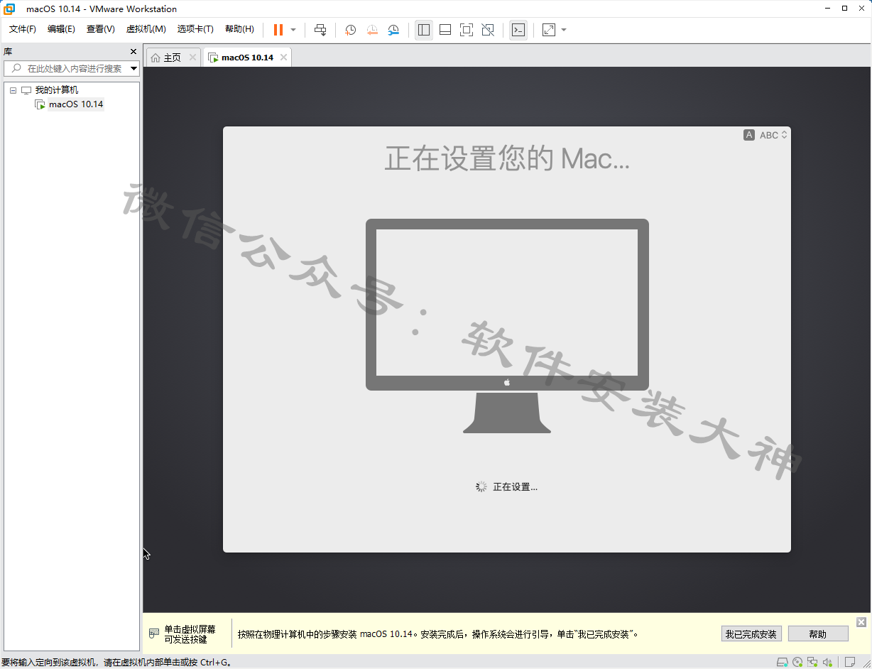The image size is (872, 669).
Task: Maximize the VMware Workstation window
Action: (844, 9)
